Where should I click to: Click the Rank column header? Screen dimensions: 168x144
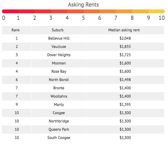(x=15, y=30)
